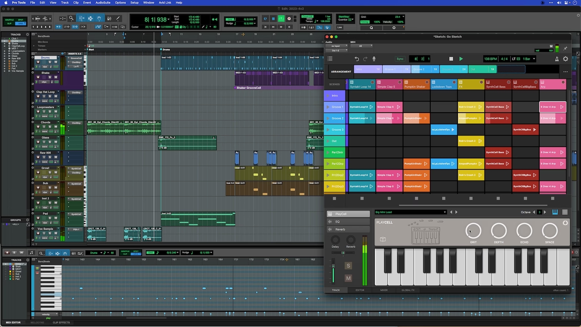
Task: Select the Scrubber tool
Action: 109,19
